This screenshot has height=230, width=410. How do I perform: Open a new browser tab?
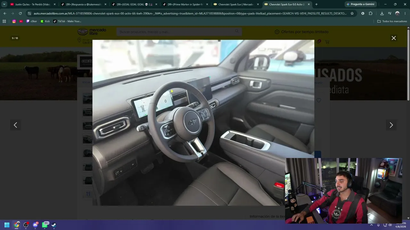316,4
